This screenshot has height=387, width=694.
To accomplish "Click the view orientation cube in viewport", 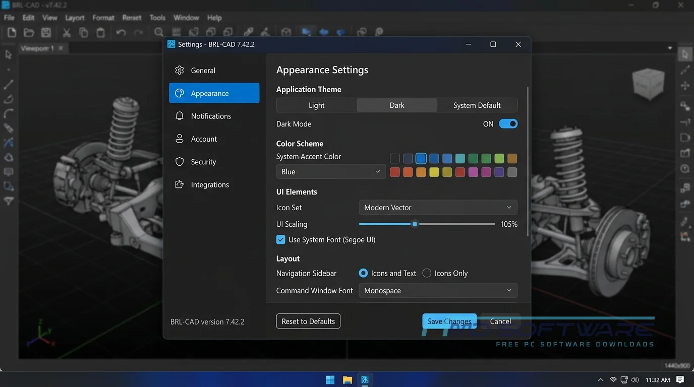I will (x=648, y=84).
